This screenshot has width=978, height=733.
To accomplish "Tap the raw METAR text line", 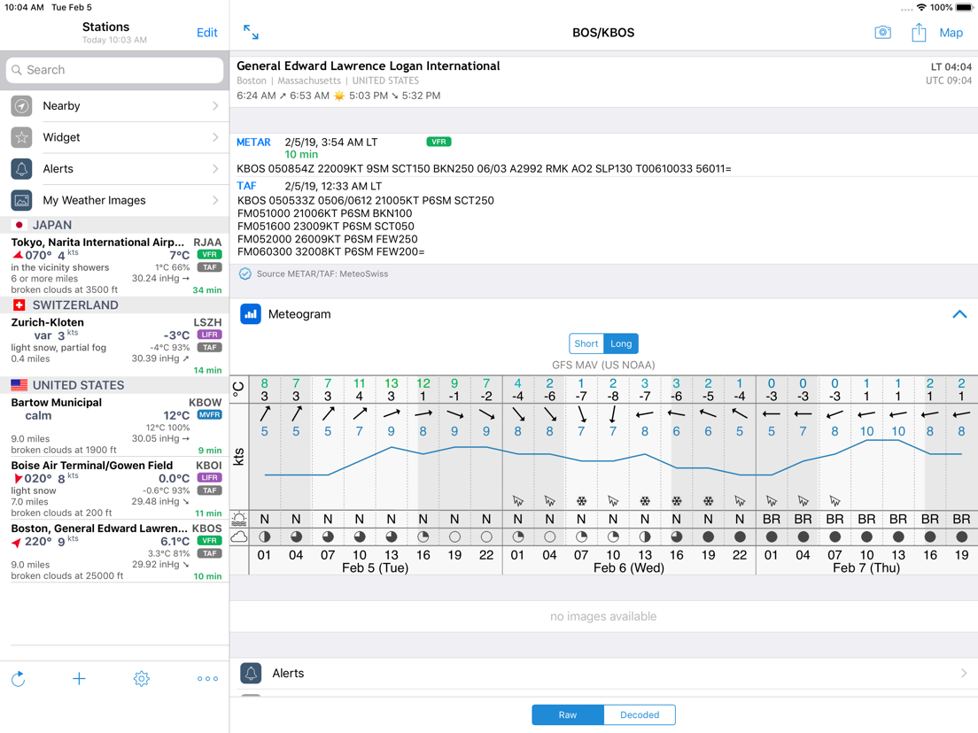I will (484, 169).
